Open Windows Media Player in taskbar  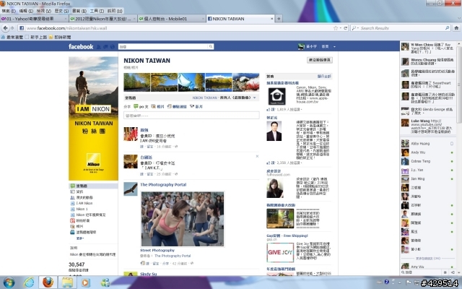(x=85, y=282)
